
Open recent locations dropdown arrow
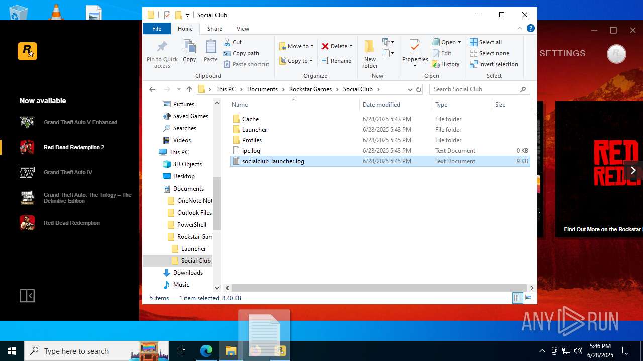179,89
